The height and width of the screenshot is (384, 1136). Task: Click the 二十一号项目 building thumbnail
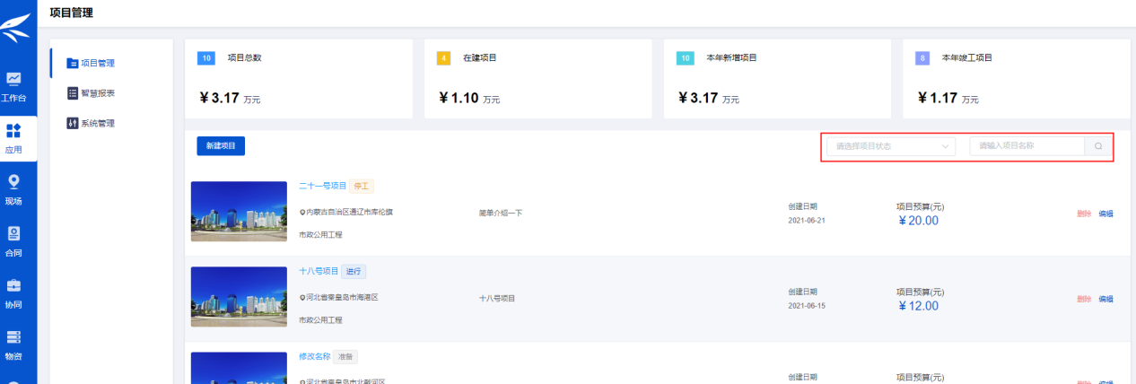click(x=239, y=211)
